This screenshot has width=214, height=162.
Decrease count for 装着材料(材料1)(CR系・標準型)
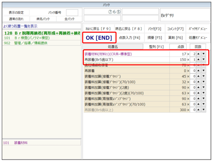pos(204,53)
